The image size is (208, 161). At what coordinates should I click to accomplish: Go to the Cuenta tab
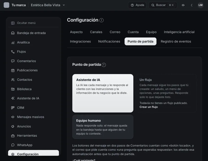(133, 32)
